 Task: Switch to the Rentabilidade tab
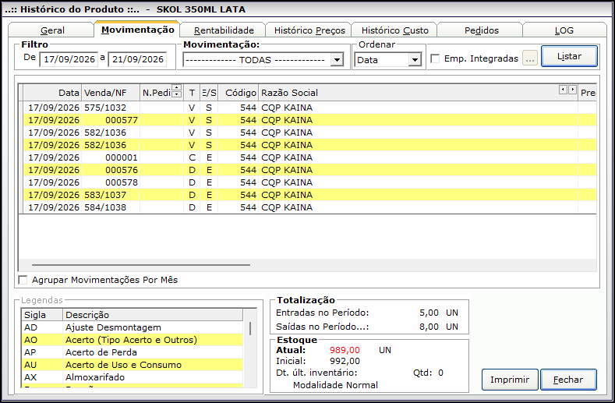point(224,30)
